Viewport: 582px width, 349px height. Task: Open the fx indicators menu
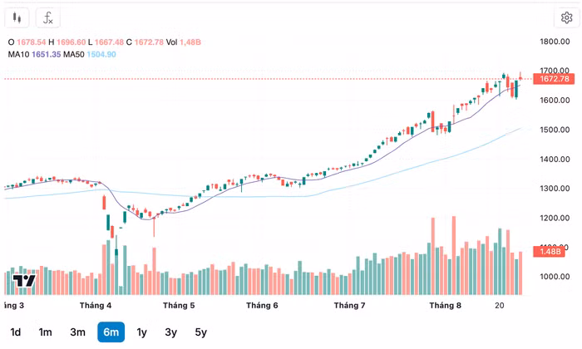coord(48,17)
